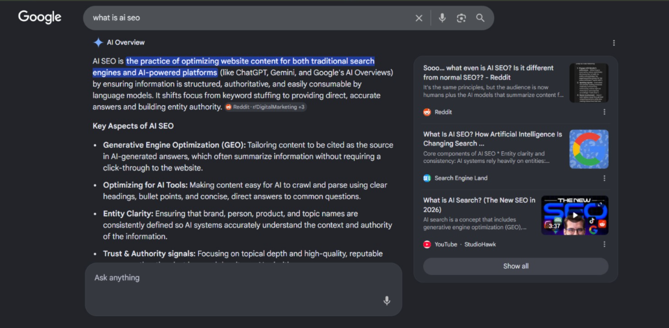Click the Reddit source favicon in sources panel
This screenshot has height=328, width=669.
(x=427, y=112)
